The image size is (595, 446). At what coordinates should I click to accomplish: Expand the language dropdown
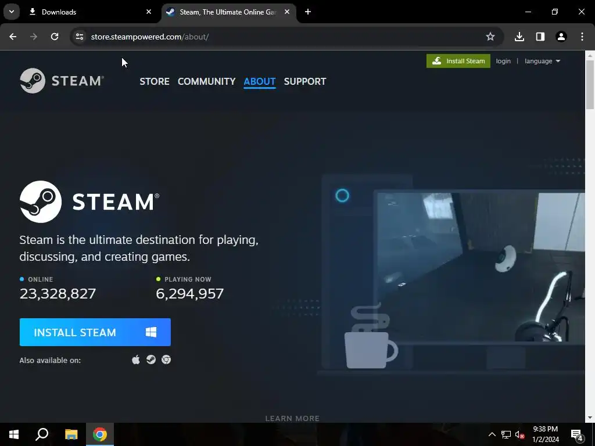pos(542,61)
